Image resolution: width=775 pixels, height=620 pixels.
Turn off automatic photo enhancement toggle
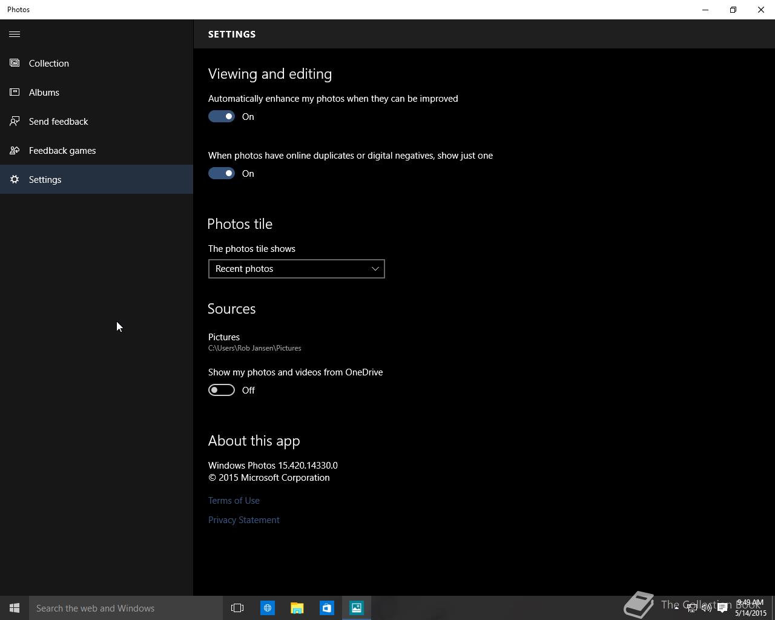pos(222,116)
